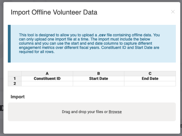Click the empty cell under Start Date
The image size is (182, 136).
click(x=99, y=83)
